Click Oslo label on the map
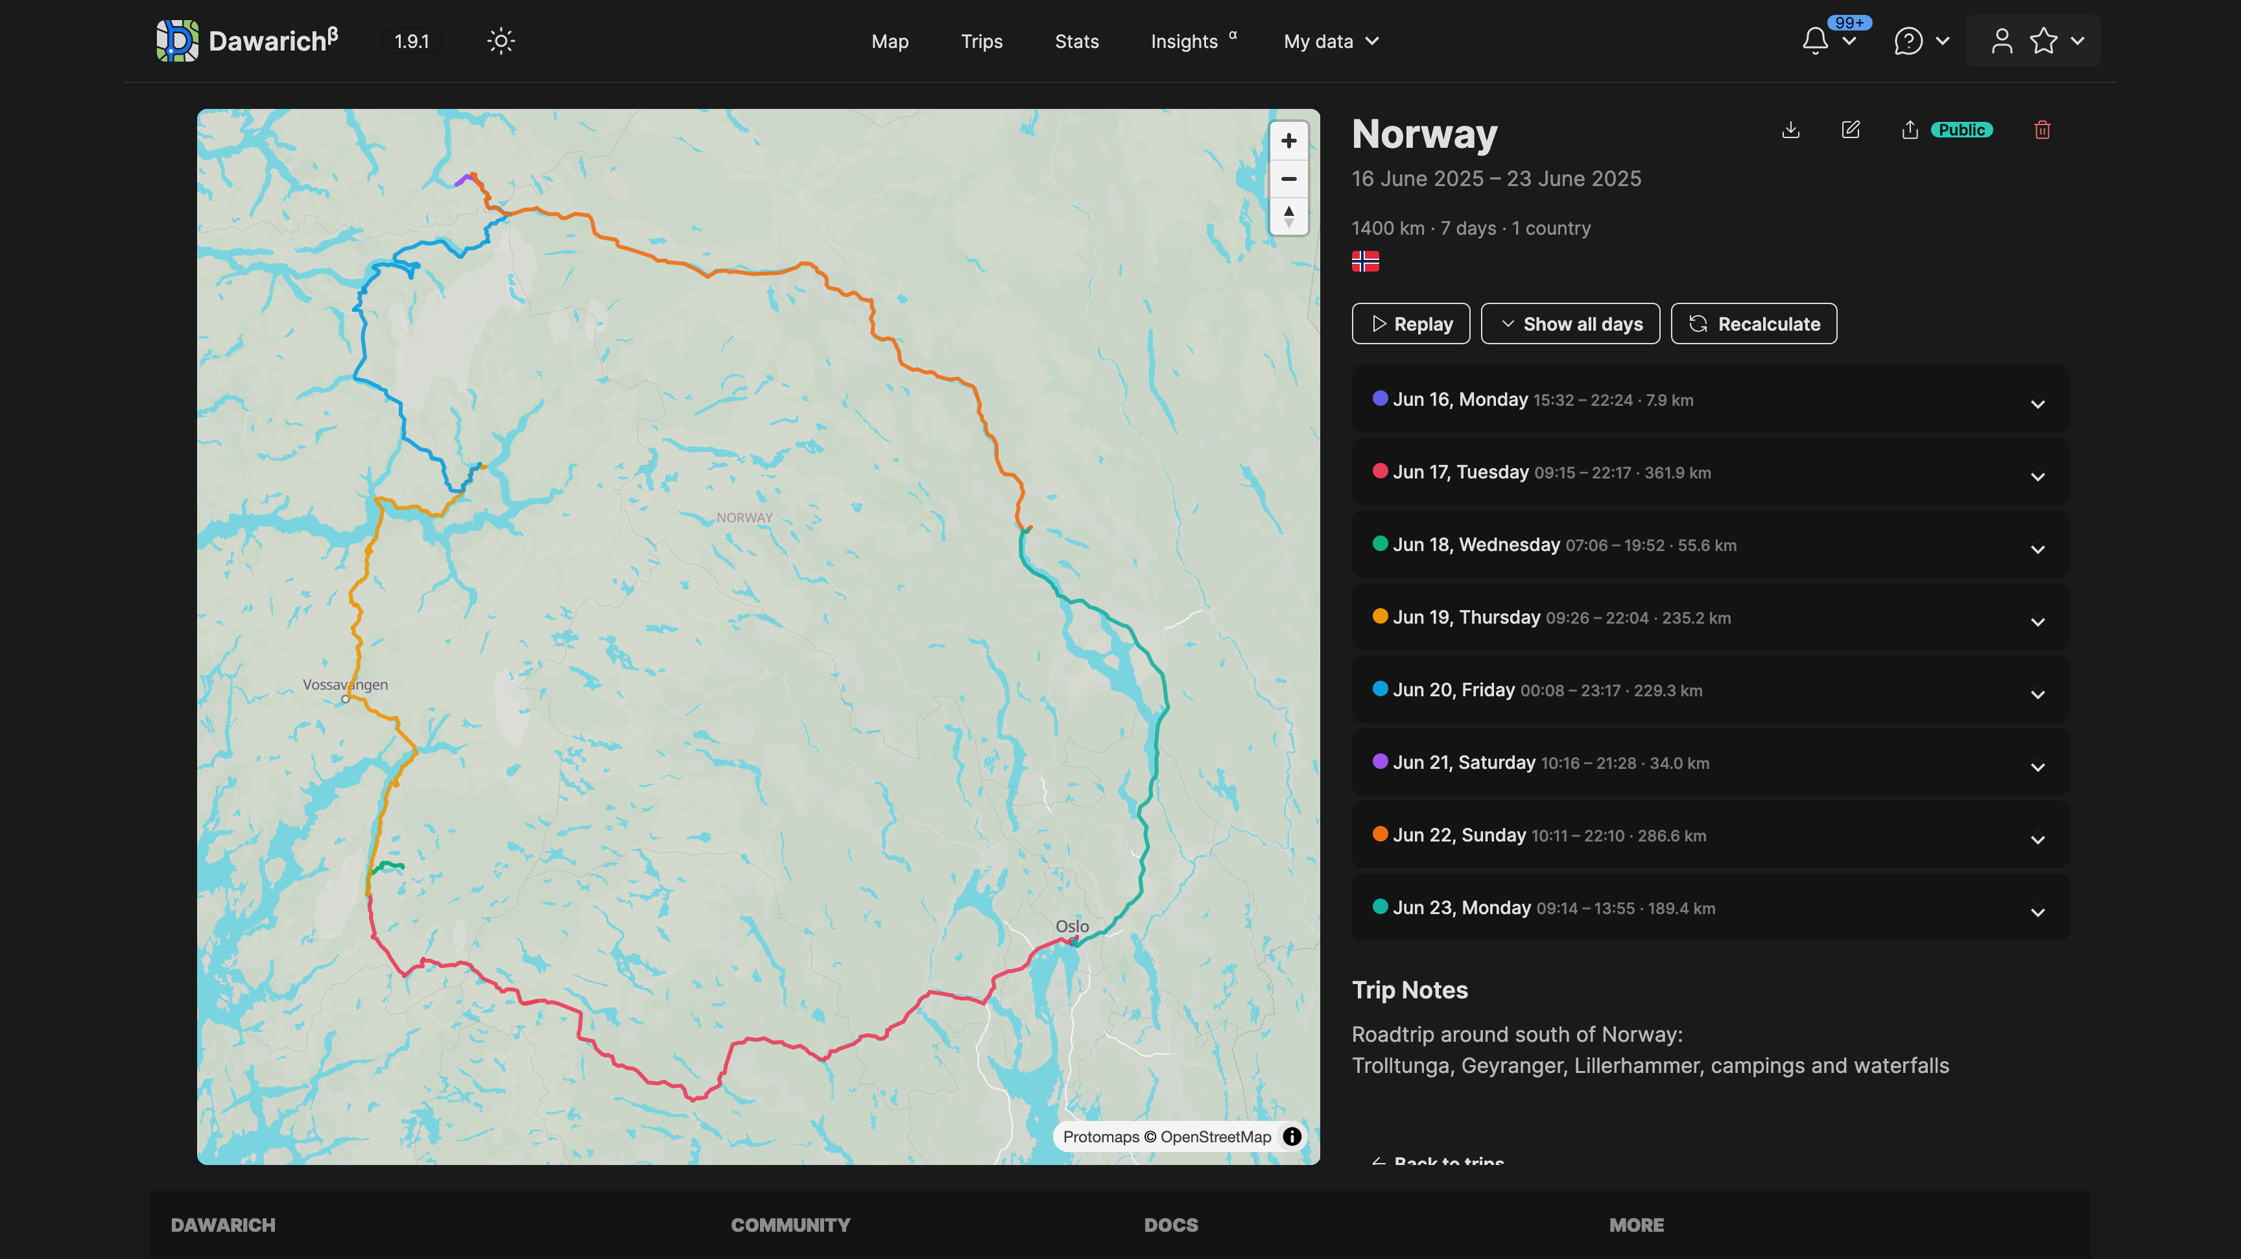Image resolution: width=2241 pixels, height=1259 pixels. click(1072, 926)
